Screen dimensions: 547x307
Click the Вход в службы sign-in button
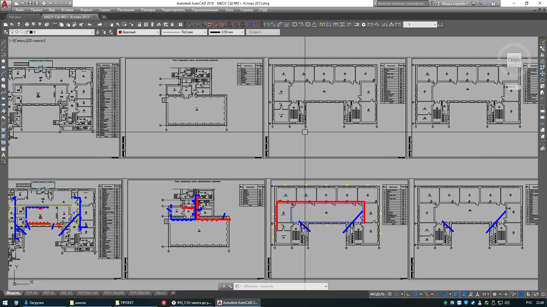point(453,3)
